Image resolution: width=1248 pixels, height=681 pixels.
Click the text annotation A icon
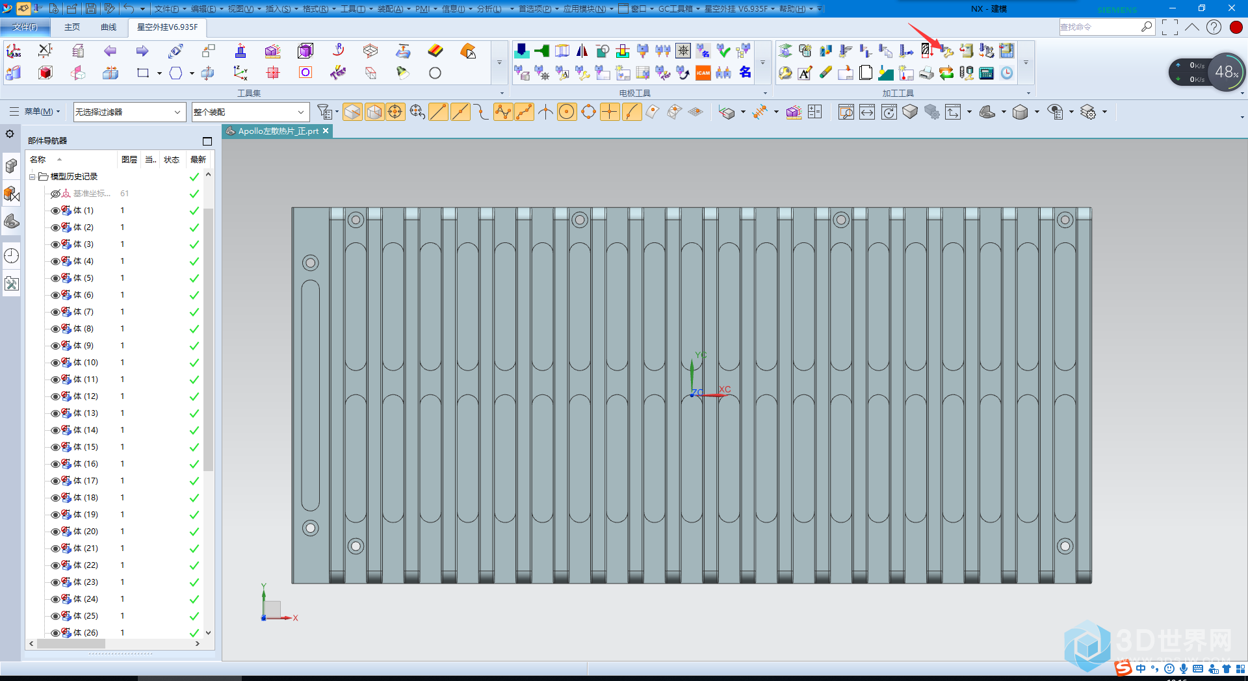tap(805, 73)
